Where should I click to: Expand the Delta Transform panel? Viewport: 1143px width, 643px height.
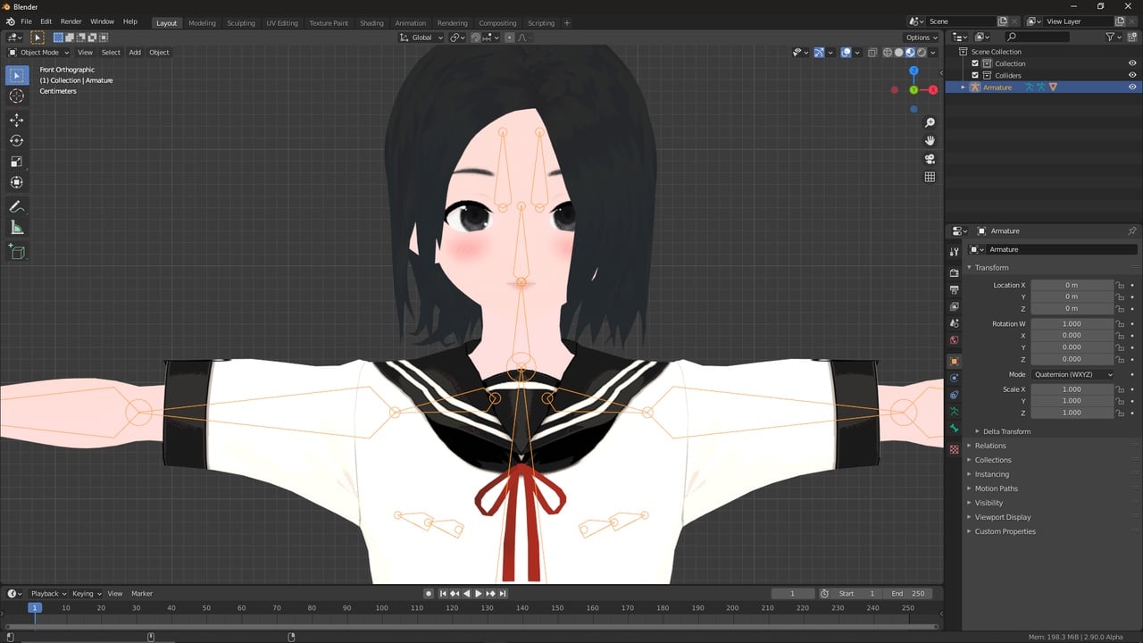coord(1006,431)
